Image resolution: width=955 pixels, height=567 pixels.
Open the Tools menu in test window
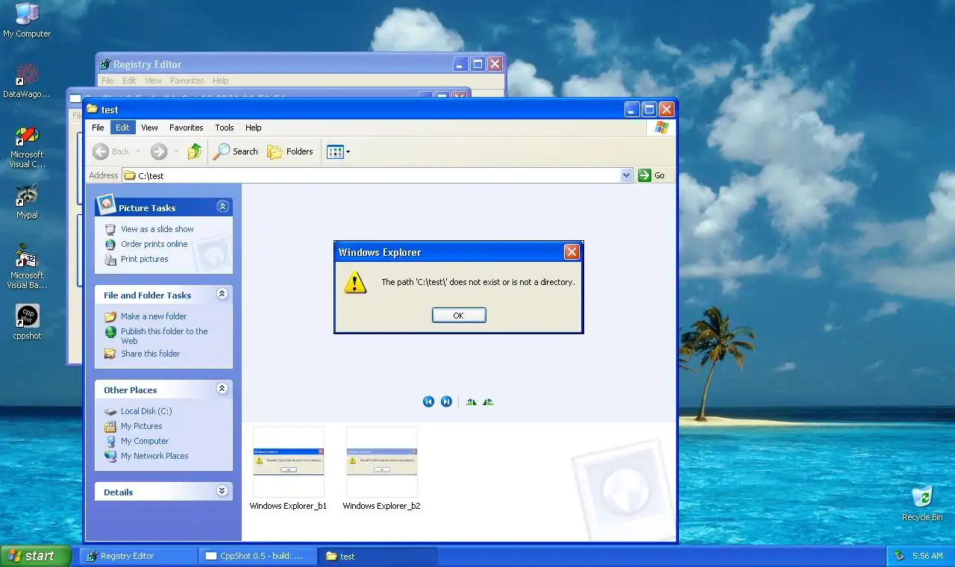[x=225, y=128]
